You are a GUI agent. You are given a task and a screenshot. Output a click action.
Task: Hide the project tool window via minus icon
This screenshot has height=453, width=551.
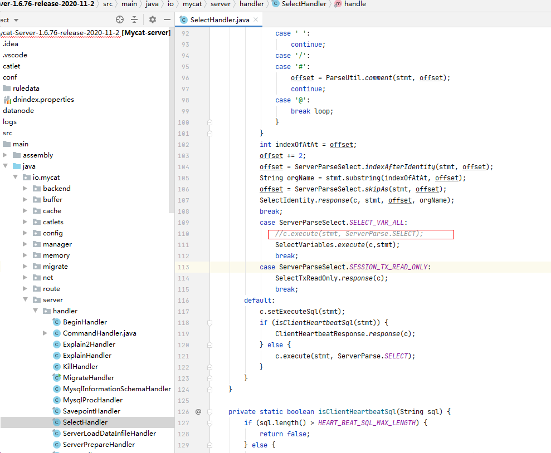tap(167, 19)
